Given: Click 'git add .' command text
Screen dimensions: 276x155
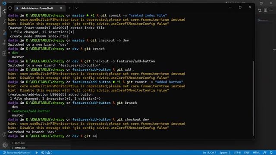Looking at the screenshot, I should coord(125,70).
